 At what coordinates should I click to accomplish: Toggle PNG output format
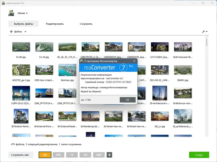(58, 155)
